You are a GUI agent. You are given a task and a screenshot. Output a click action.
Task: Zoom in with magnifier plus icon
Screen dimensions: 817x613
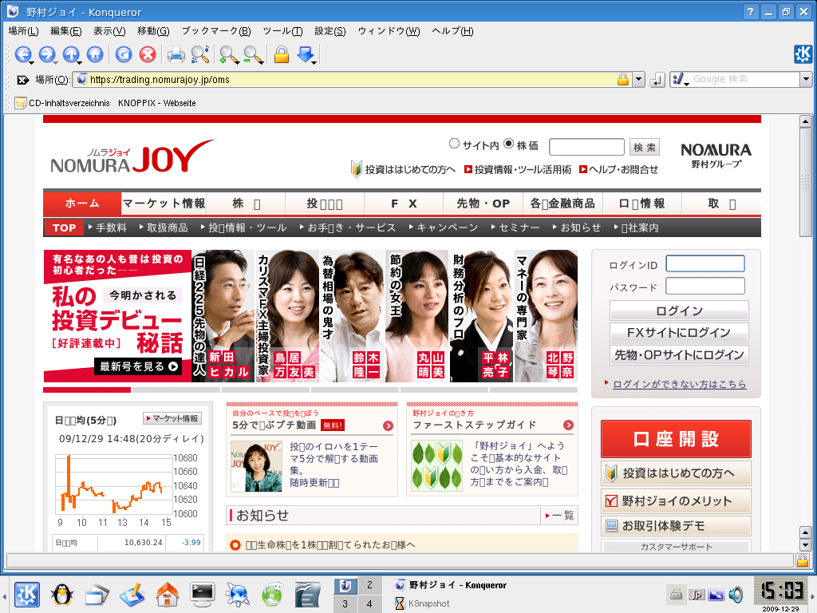[x=227, y=54]
